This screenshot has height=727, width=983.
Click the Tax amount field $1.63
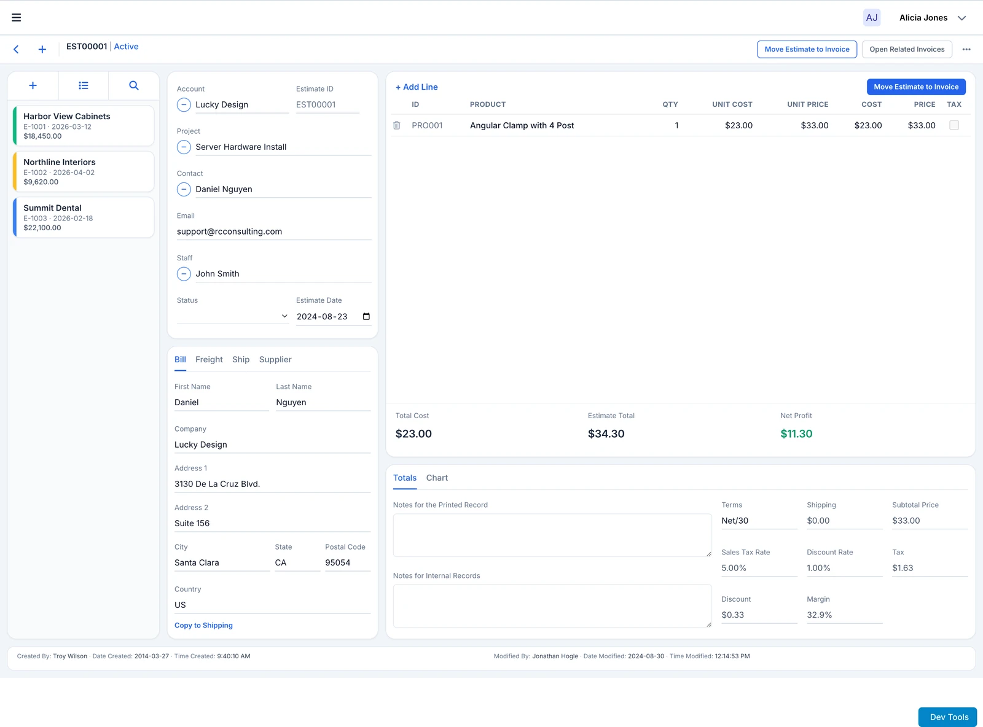point(930,569)
